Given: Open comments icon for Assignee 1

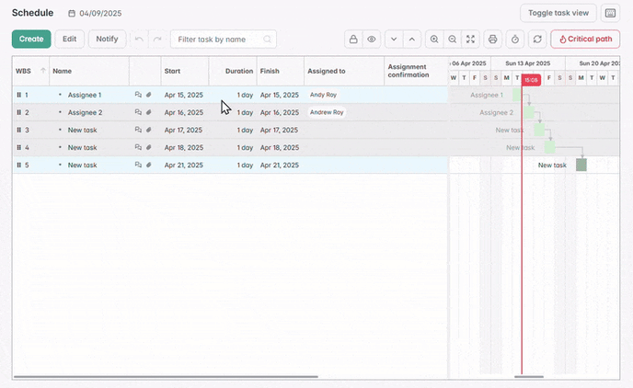Looking at the screenshot, I should click(x=138, y=95).
